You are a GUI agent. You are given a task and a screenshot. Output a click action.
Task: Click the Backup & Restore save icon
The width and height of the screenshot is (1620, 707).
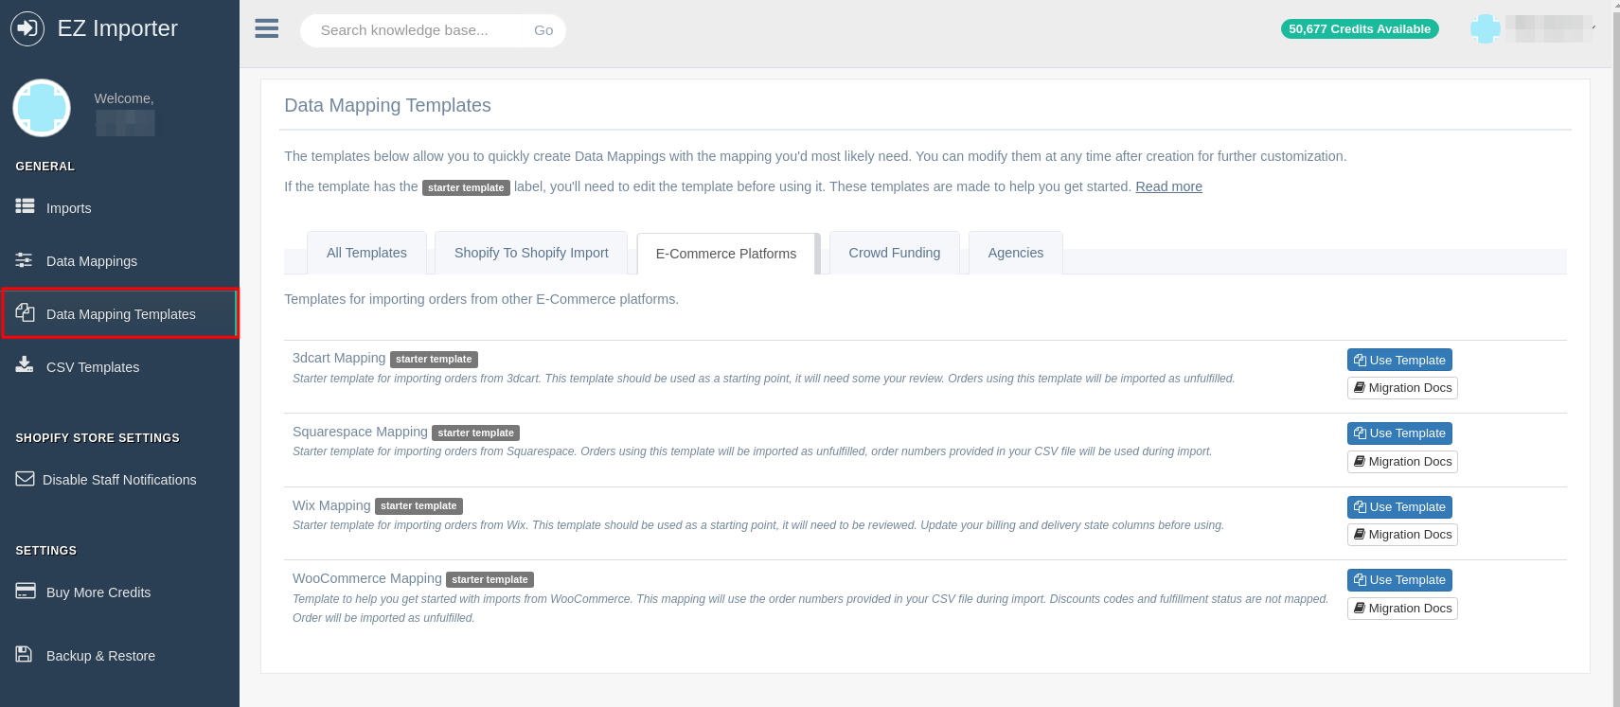(x=25, y=654)
